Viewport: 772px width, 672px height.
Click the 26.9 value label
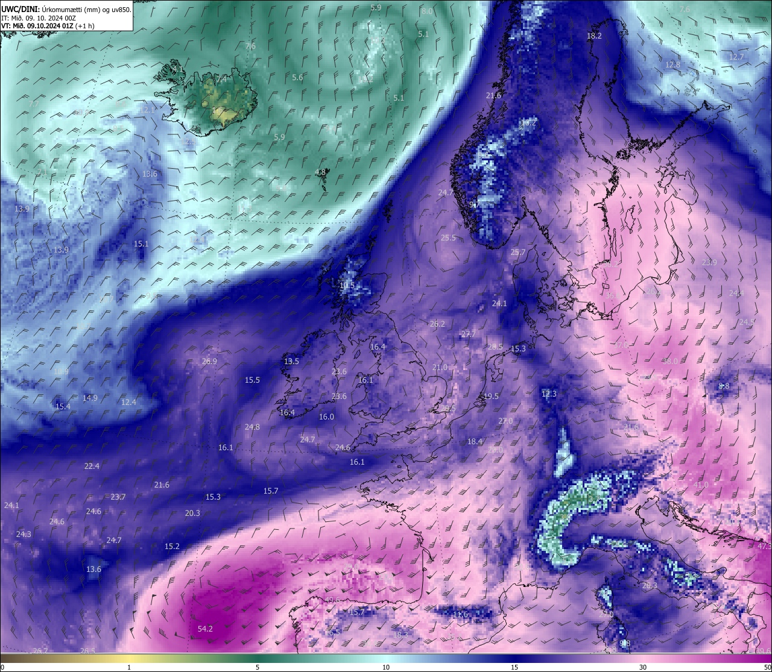(209, 361)
